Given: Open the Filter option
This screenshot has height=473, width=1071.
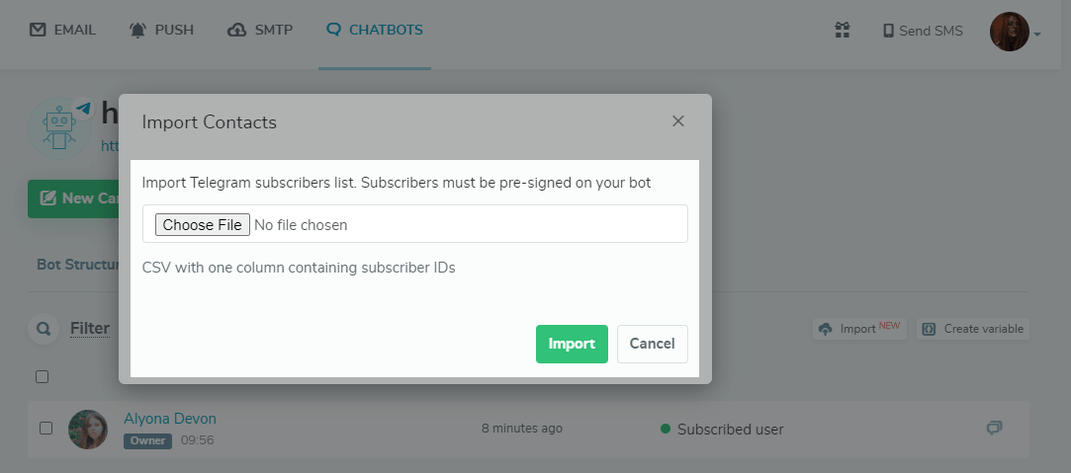Looking at the screenshot, I should pyautogui.click(x=90, y=328).
